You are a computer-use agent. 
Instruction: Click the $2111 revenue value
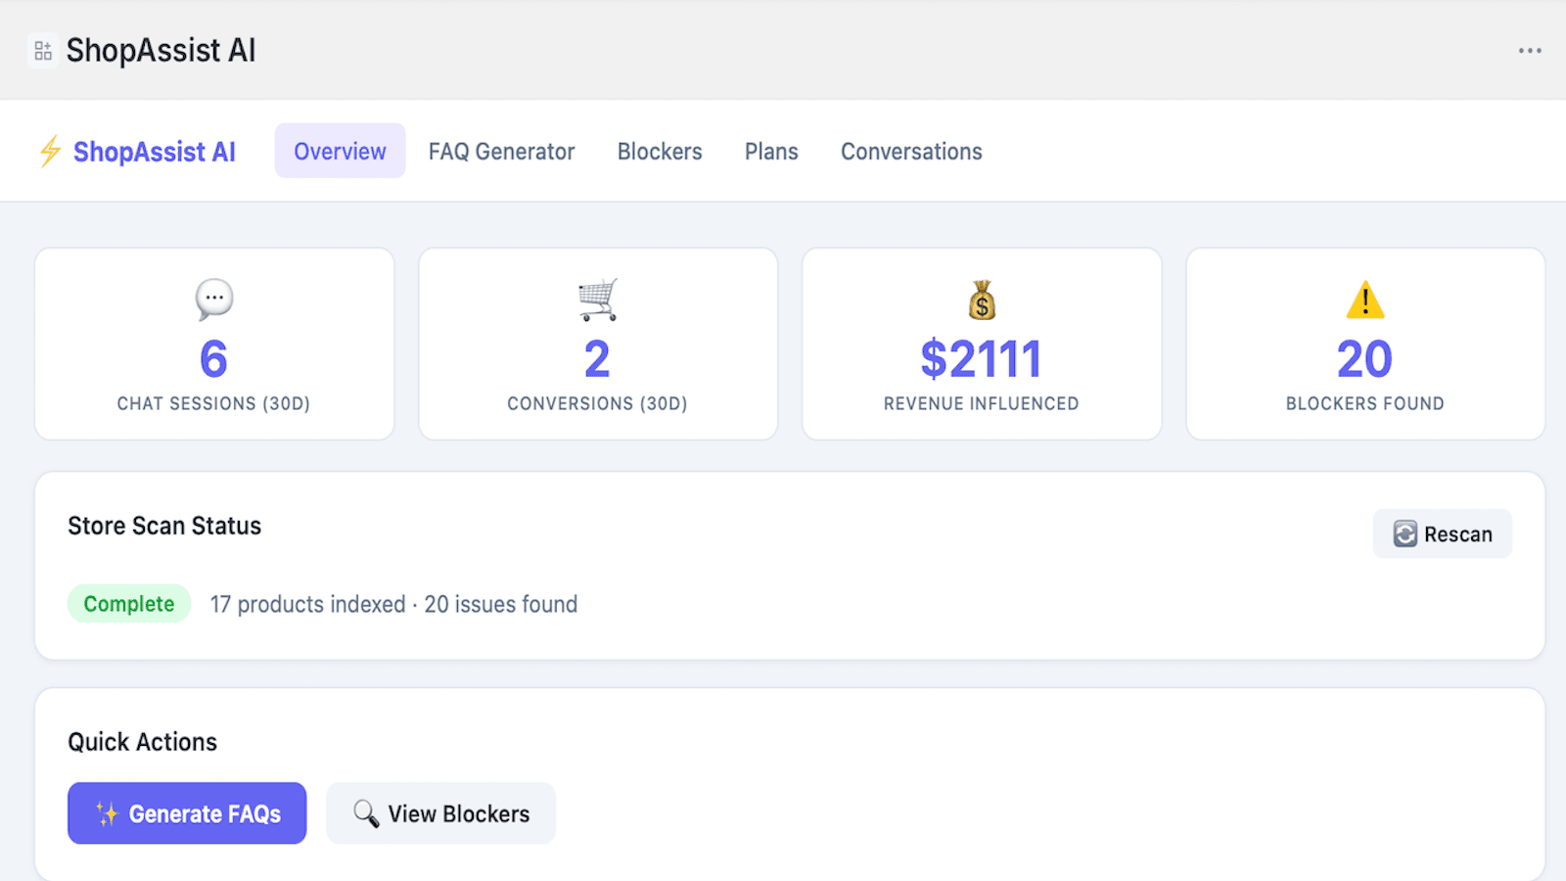(982, 359)
